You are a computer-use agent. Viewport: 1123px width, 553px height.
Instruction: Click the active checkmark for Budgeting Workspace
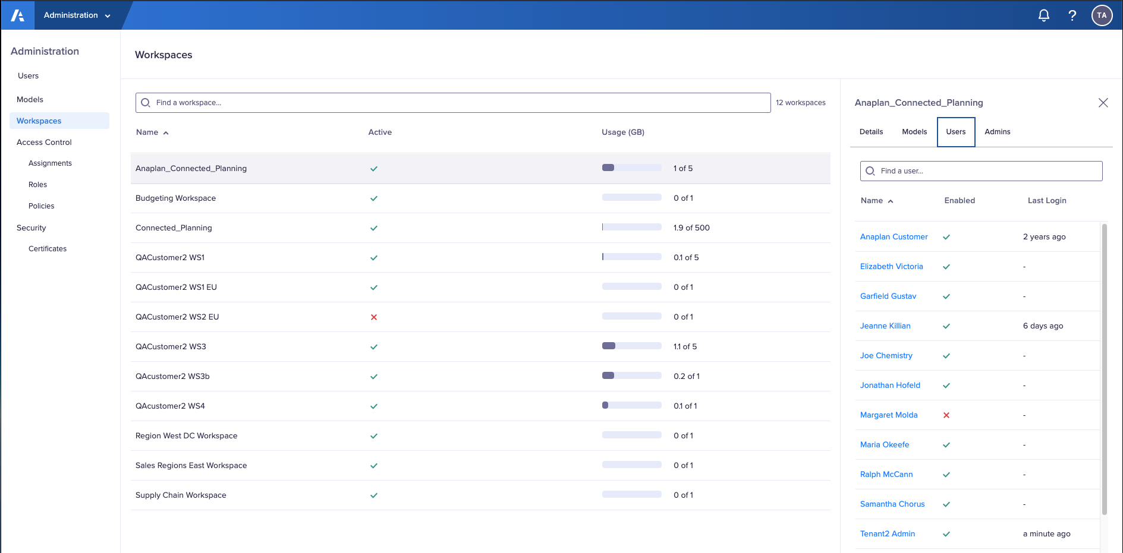(x=374, y=198)
